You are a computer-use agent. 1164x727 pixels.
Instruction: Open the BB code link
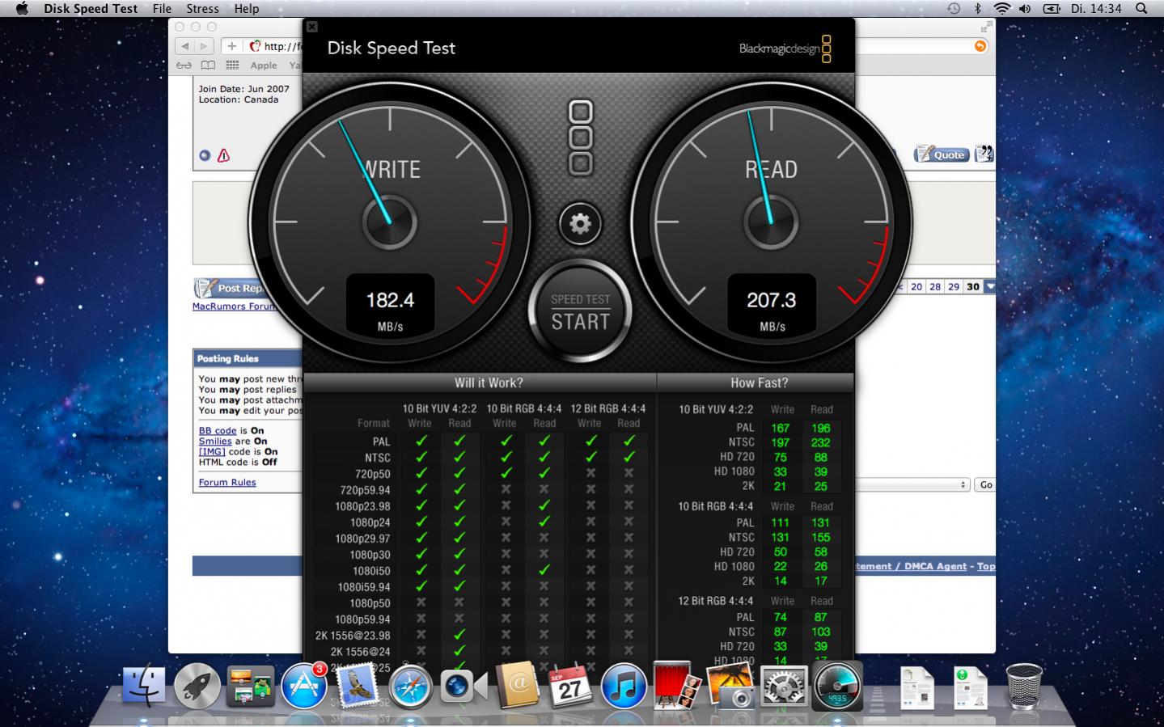(218, 431)
